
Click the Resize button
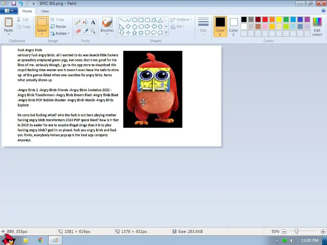click(58, 26)
